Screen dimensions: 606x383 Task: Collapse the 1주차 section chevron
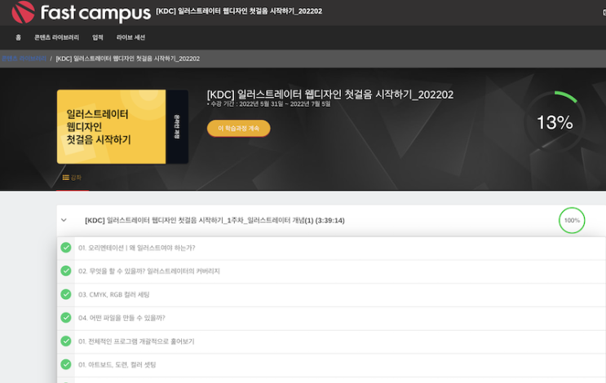tap(64, 220)
